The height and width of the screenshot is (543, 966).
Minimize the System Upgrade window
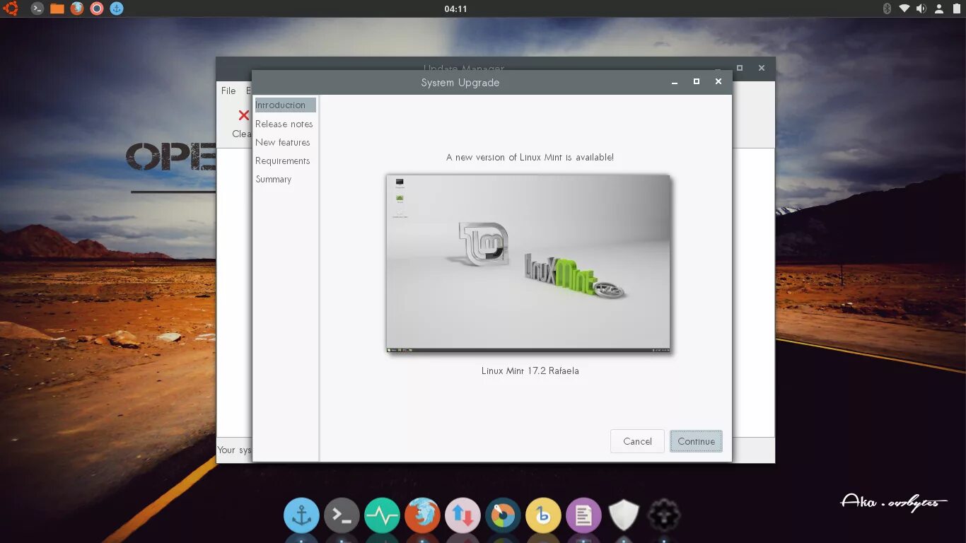(x=675, y=82)
